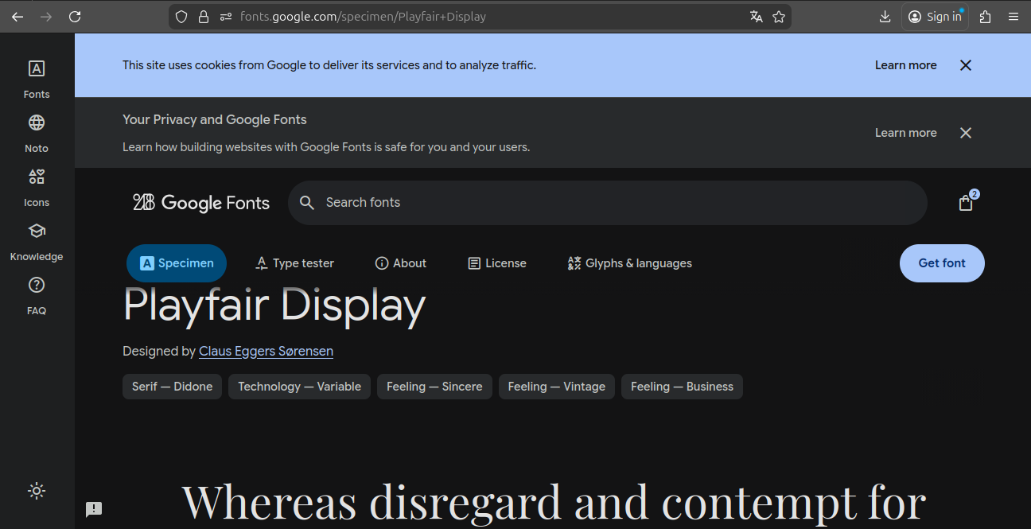Click the Google Fonts logo
Screen dimensions: 1031x529
point(201,203)
